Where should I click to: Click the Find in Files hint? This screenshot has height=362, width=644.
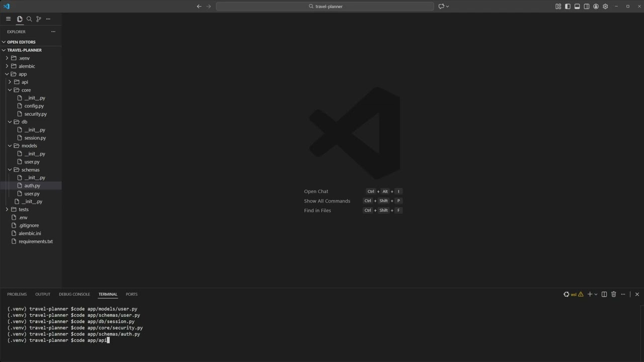pyautogui.click(x=317, y=211)
